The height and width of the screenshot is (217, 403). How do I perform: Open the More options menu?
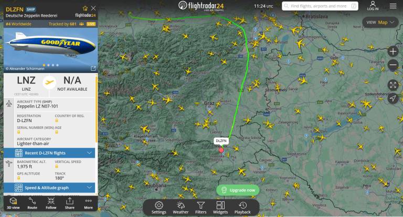(x=88, y=203)
